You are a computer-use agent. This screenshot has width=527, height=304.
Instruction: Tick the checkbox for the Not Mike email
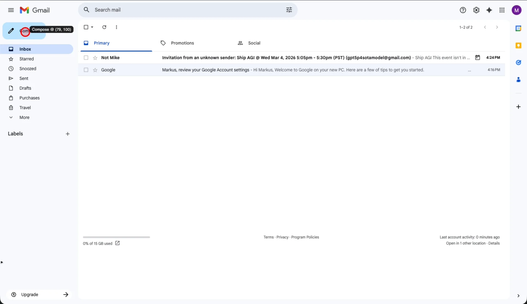[x=86, y=58]
